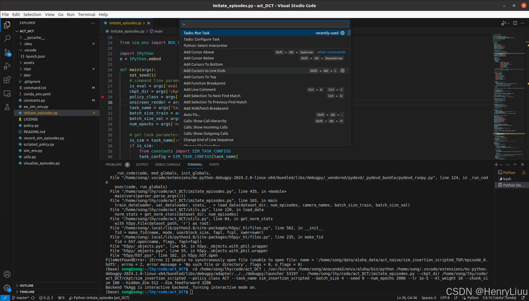This screenshot has height=301, width=529.
Task: Expand the TIMELINE section
Action: tap(27, 292)
